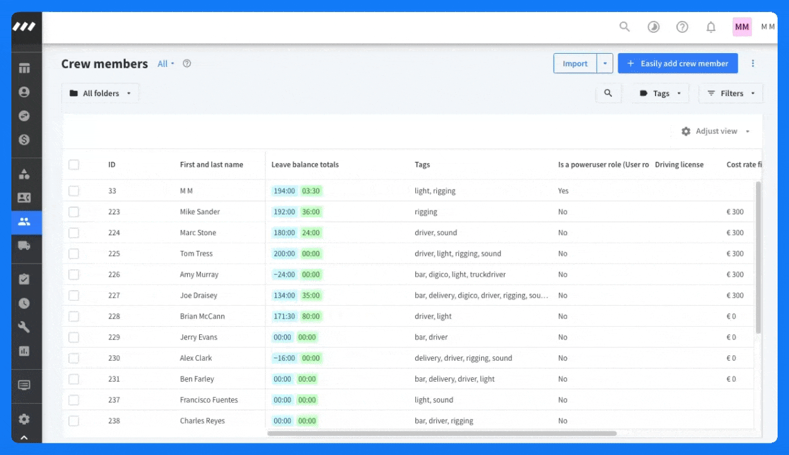This screenshot has width=789, height=455.
Task: Open Francisco Fuentes' crew record
Action: tap(209, 400)
